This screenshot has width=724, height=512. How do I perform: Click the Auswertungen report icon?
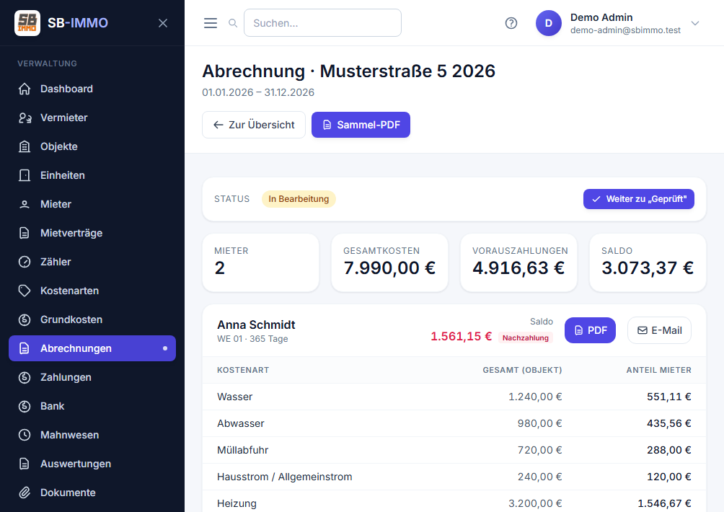pyautogui.click(x=25, y=464)
